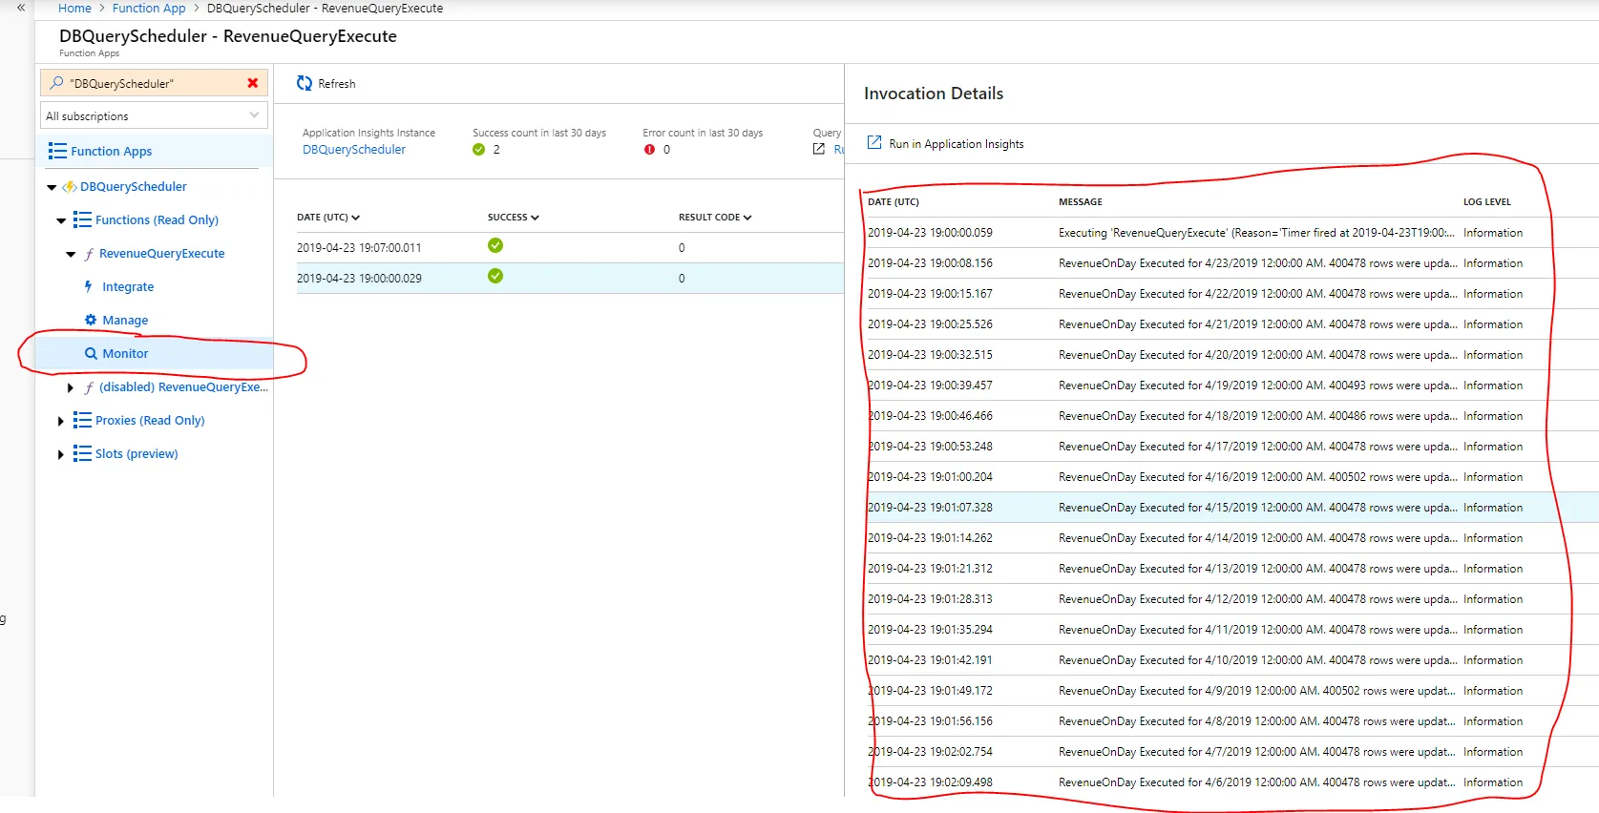Click the Integrate lightning icon

coord(89,286)
